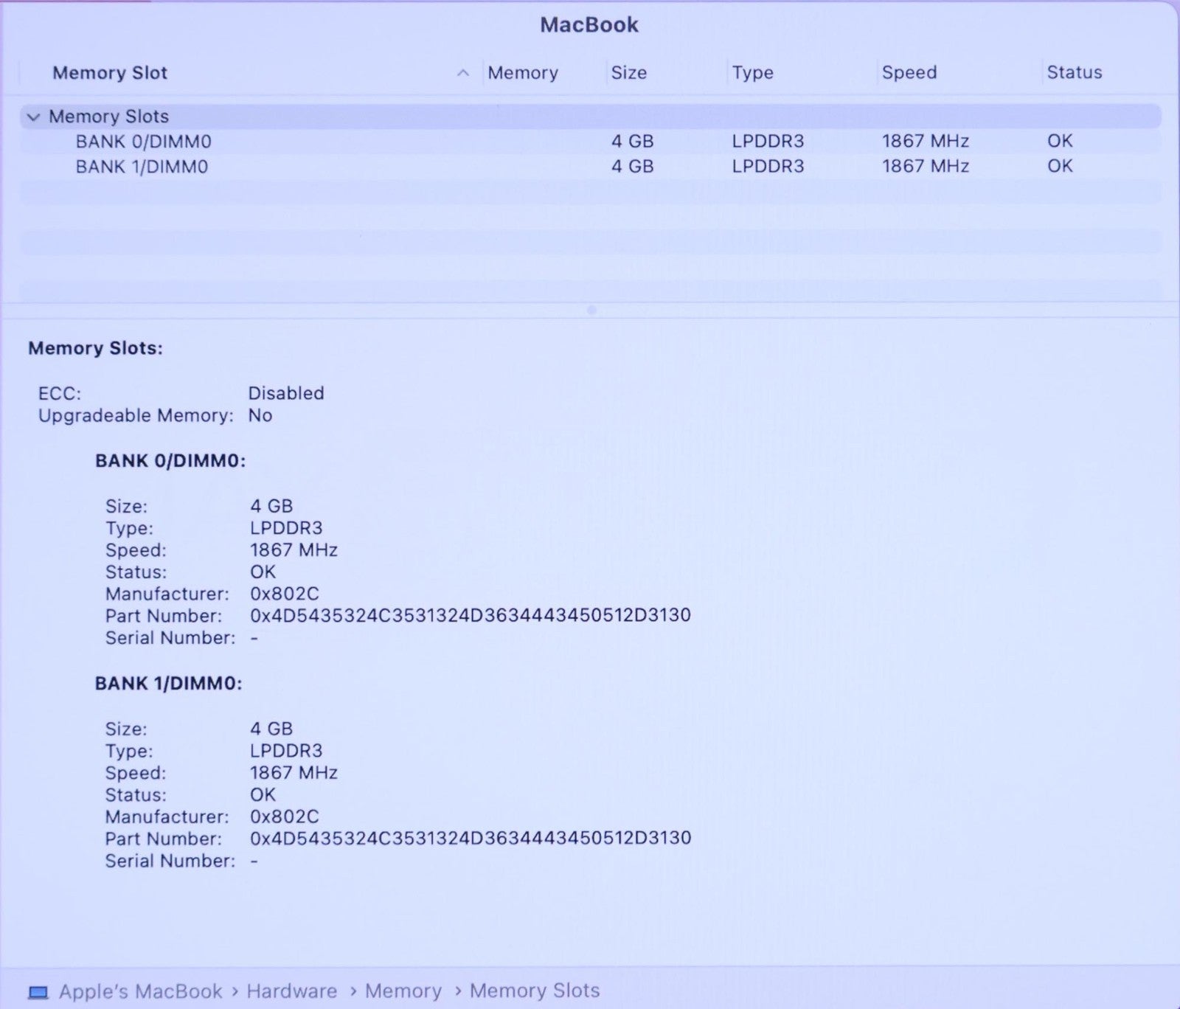Click LPDDR3 type in BANK 0 table row
Screen dimensions: 1180x1009
[x=768, y=141]
